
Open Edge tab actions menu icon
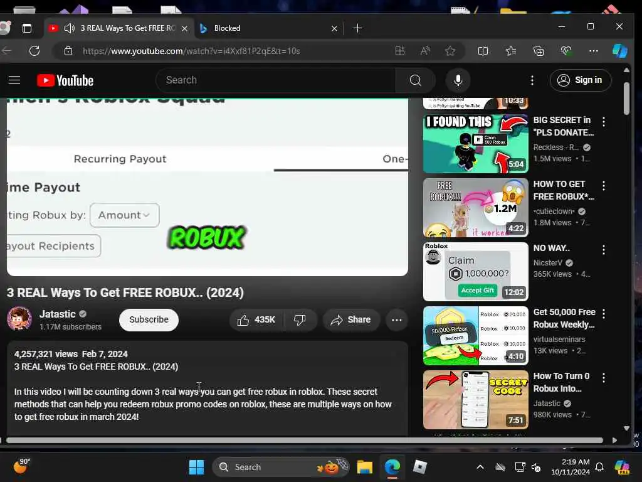tap(26, 28)
